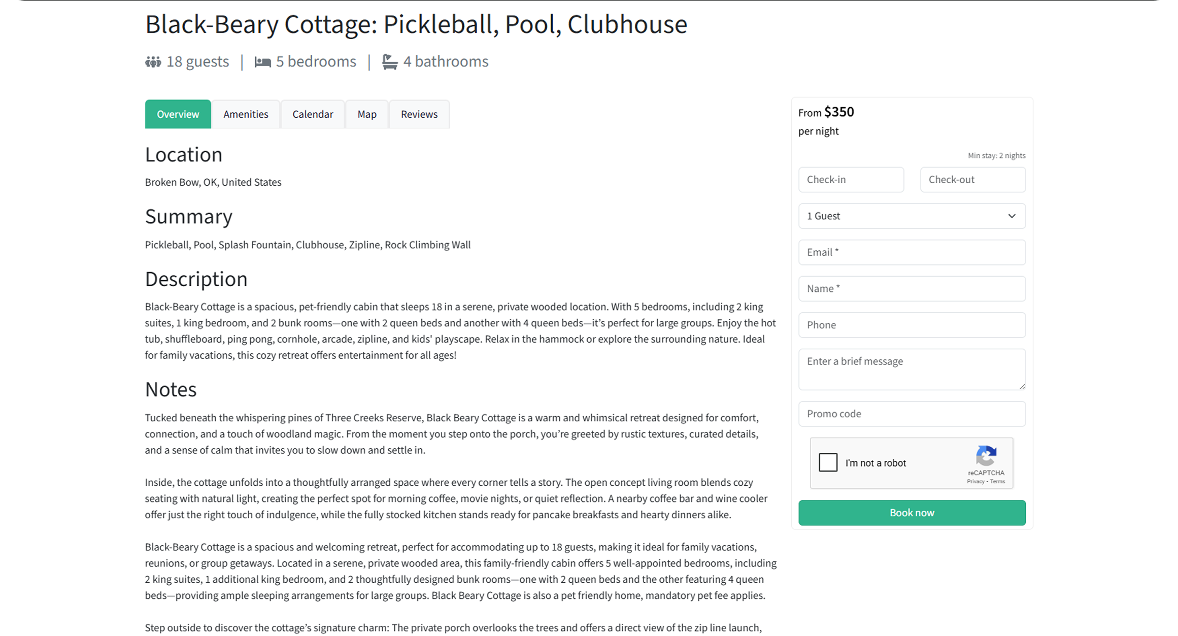Open the reCAPTCHA Privacy link
The image size is (1178, 636).
(975, 482)
